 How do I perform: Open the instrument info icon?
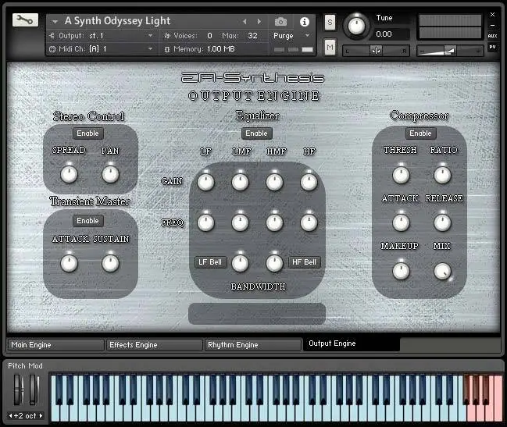[304, 22]
